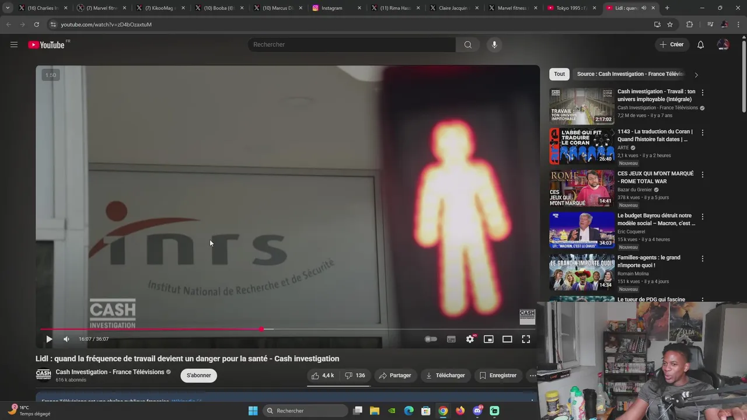The image size is (747, 420).
Task: Click the Cash Investigation channel avatar
Action: click(x=43, y=374)
